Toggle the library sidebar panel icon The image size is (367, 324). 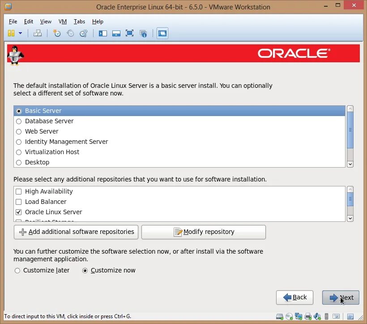[103, 33]
